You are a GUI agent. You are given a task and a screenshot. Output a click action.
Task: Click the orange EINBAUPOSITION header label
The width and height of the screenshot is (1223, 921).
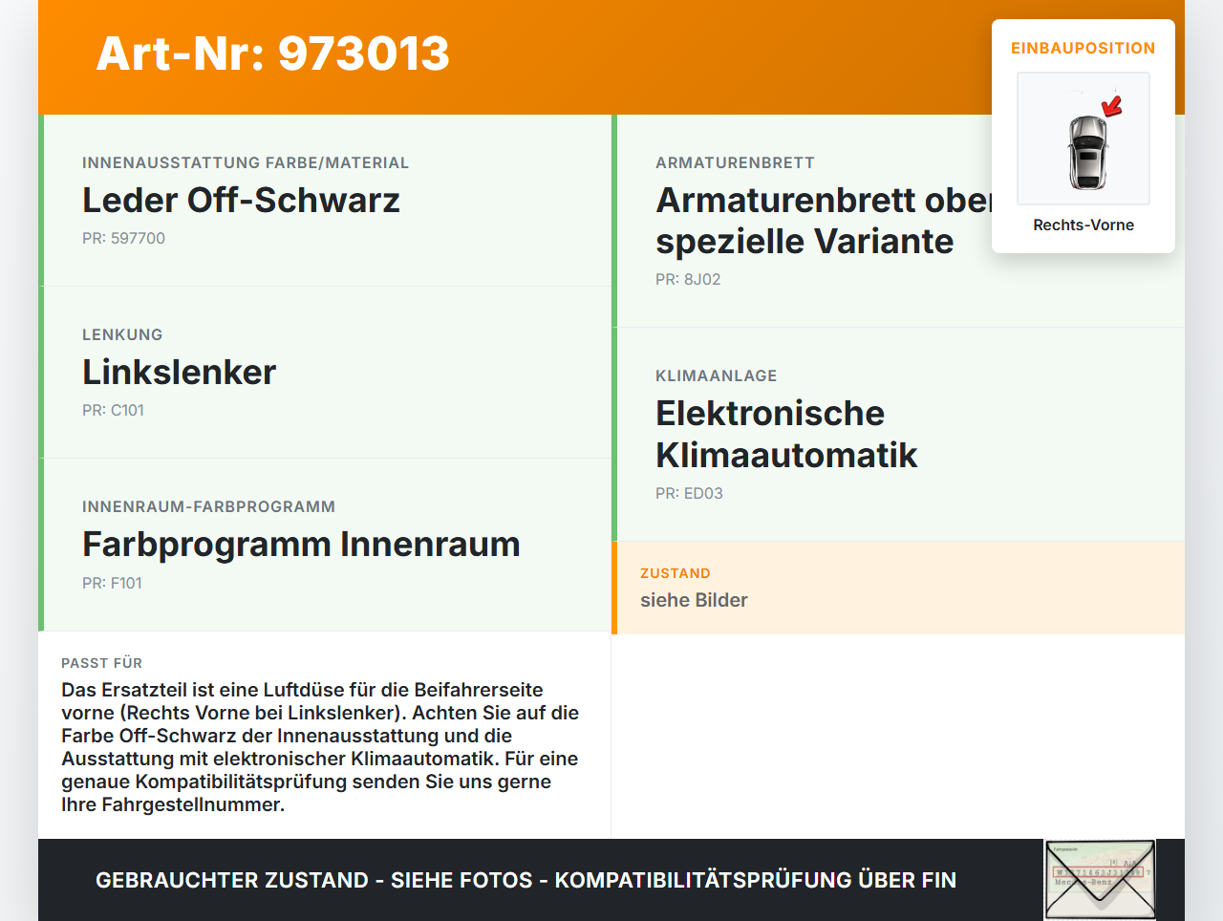pos(1083,48)
